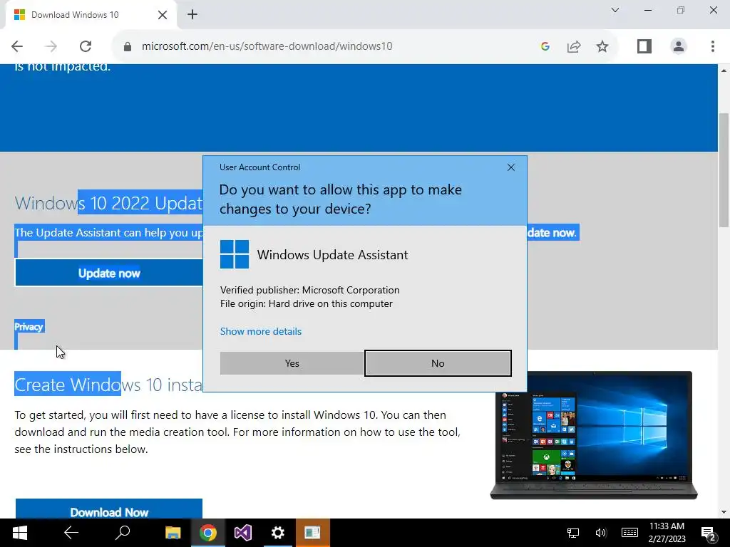Go back in Chrome browser
The height and width of the screenshot is (547, 730).
point(17,46)
